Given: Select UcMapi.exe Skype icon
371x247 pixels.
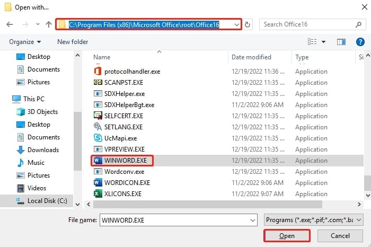Looking at the screenshot, I should pyautogui.click(x=98, y=138).
